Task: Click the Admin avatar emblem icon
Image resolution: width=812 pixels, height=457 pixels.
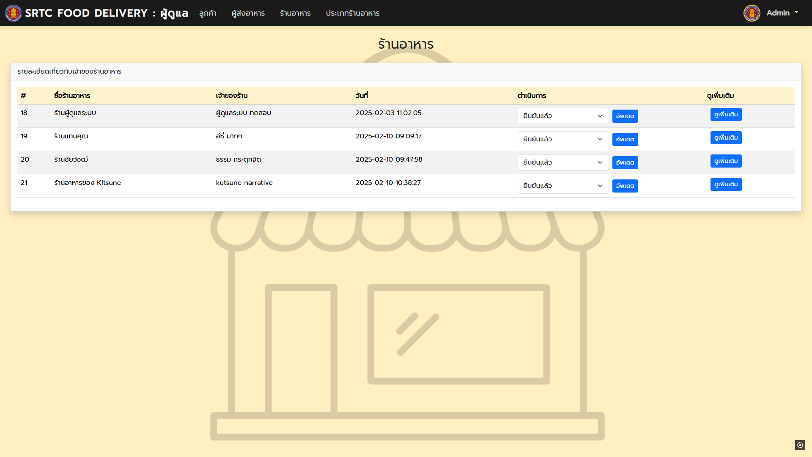Action: [752, 13]
